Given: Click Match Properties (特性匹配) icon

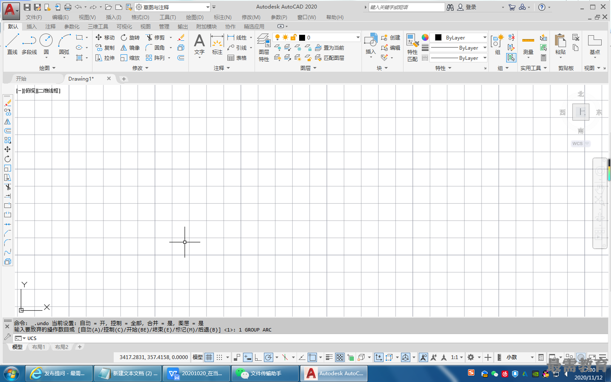Looking at the screenshot, I should 412,48.
